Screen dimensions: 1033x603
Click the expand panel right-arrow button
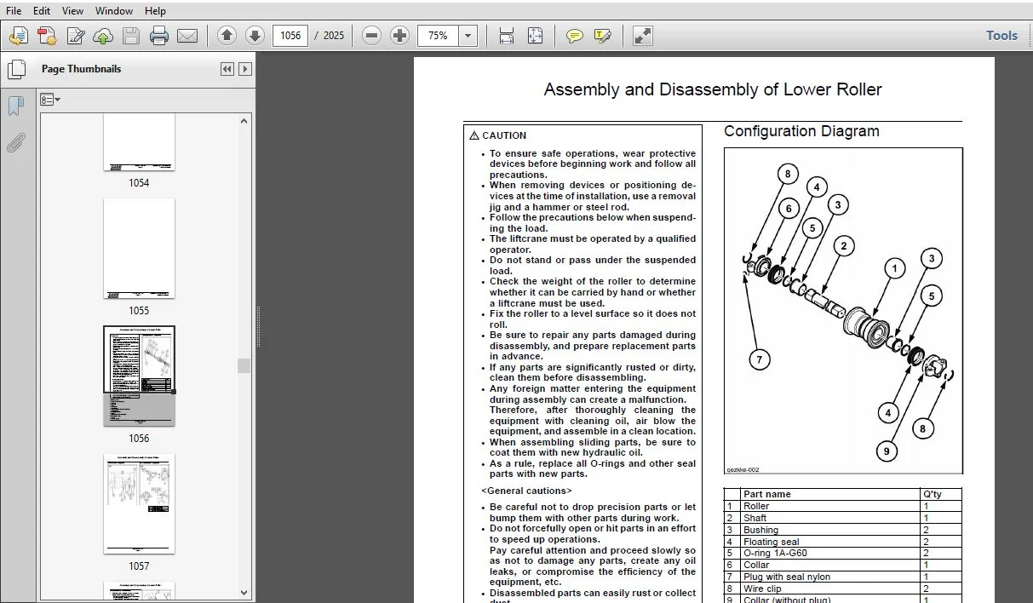pos(245,69)
